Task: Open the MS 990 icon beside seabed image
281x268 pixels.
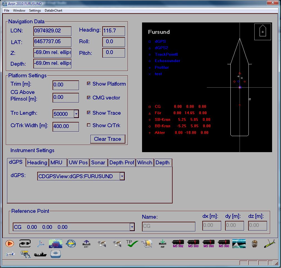Action: [x=224, y=244]
